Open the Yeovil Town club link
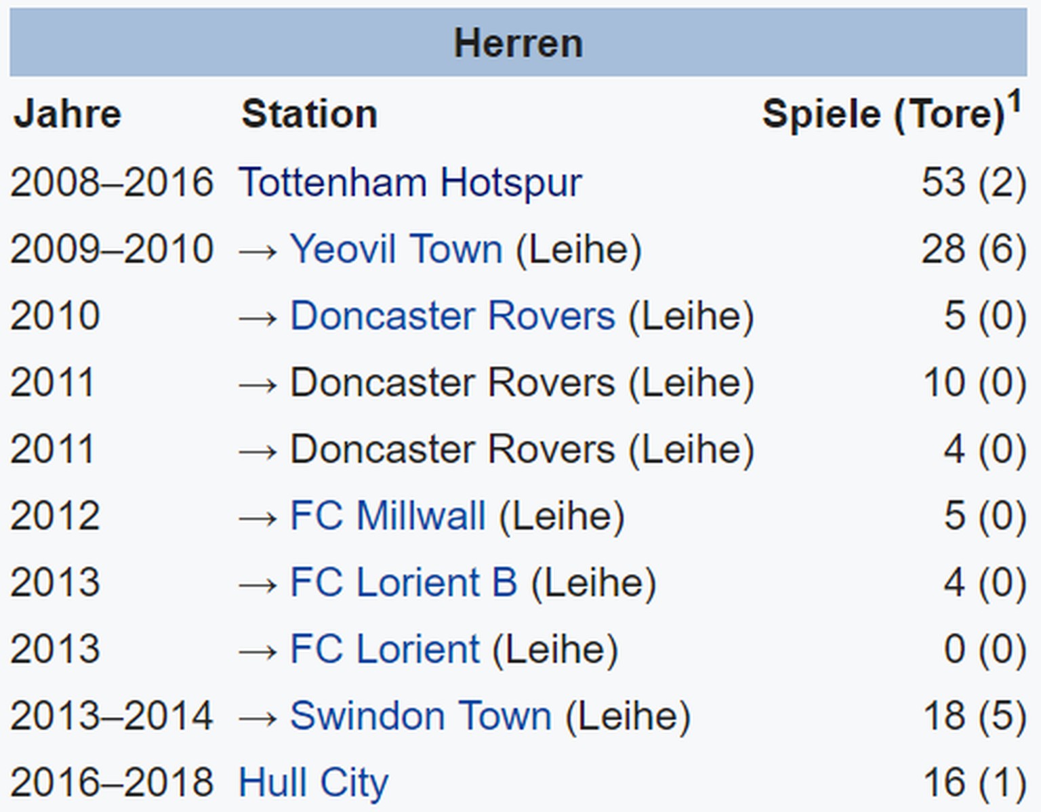The width and height of the screenshot is (1041, 812). click(396, 249)
